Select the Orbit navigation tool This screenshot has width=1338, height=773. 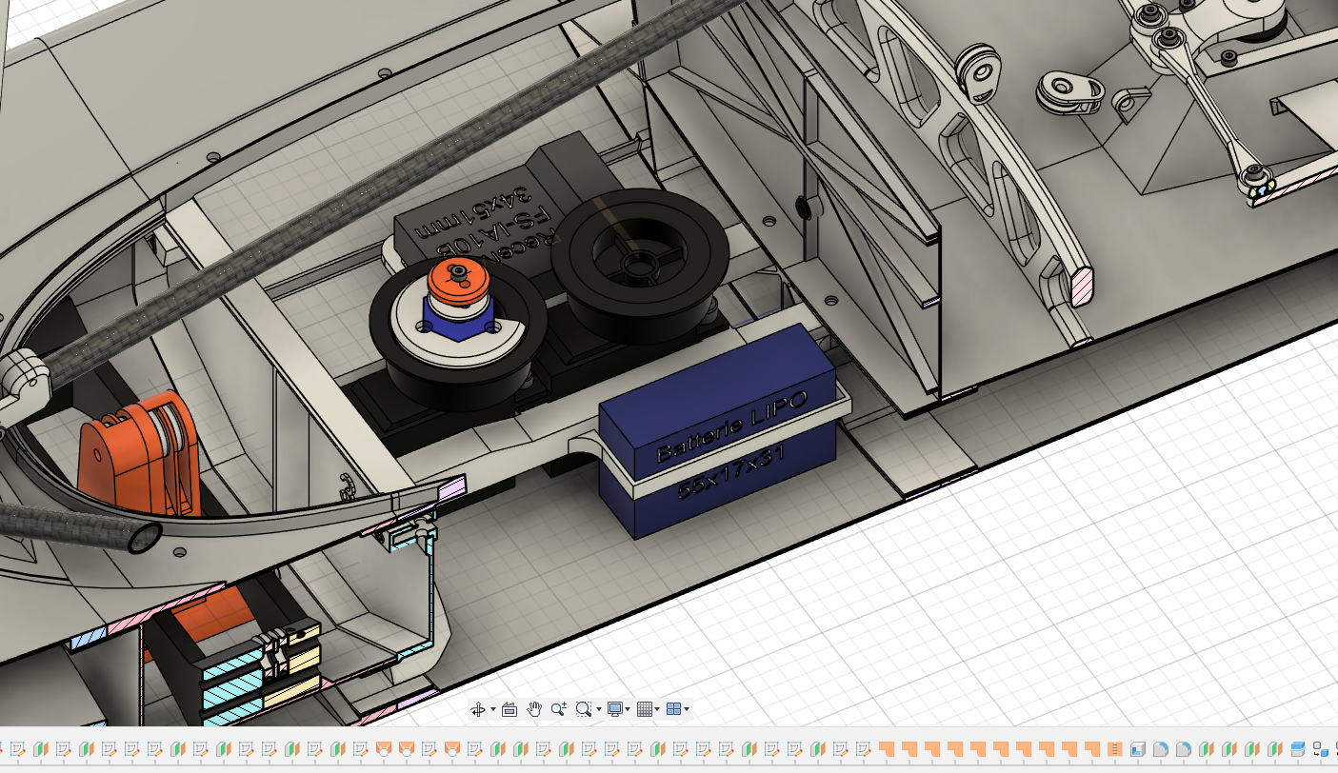[477, 709]
